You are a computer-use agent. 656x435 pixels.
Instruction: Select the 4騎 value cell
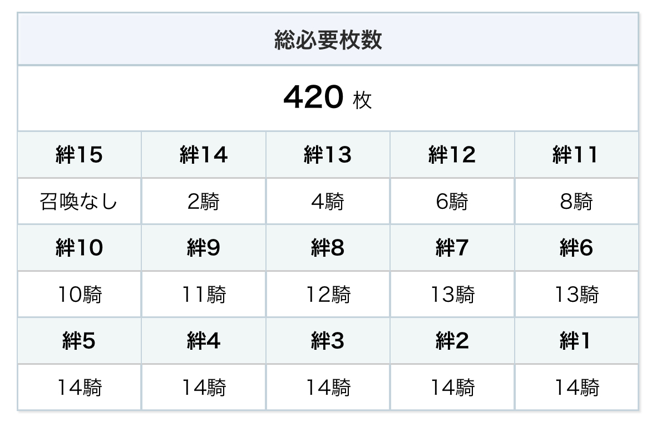click(x=328, y=201)
